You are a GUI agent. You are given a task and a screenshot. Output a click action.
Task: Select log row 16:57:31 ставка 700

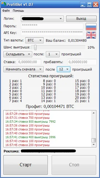27,118
